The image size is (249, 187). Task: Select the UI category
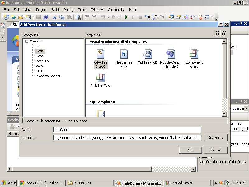[x=37, y=46]
